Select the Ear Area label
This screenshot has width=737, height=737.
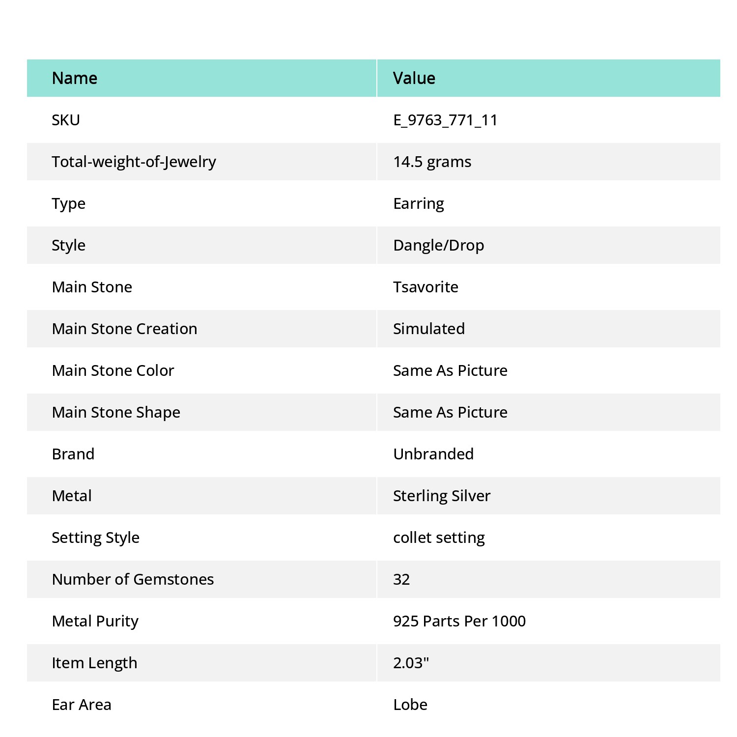click(x=82, y=705)
